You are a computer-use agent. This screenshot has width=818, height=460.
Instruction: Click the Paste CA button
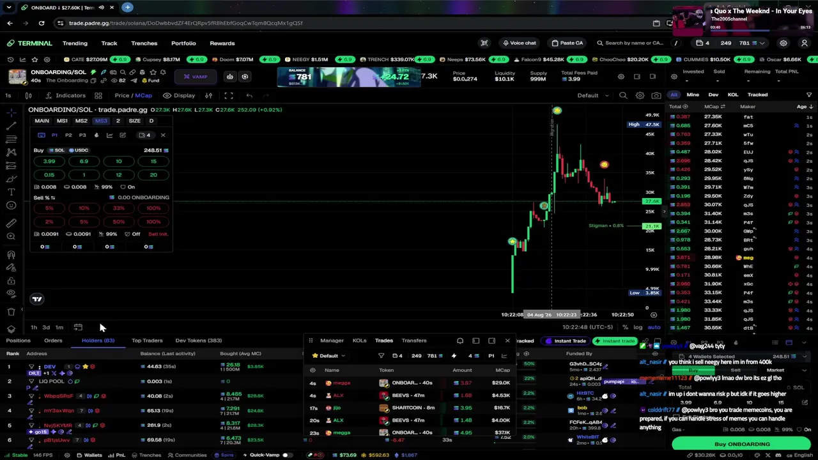(x=567, y=43)
